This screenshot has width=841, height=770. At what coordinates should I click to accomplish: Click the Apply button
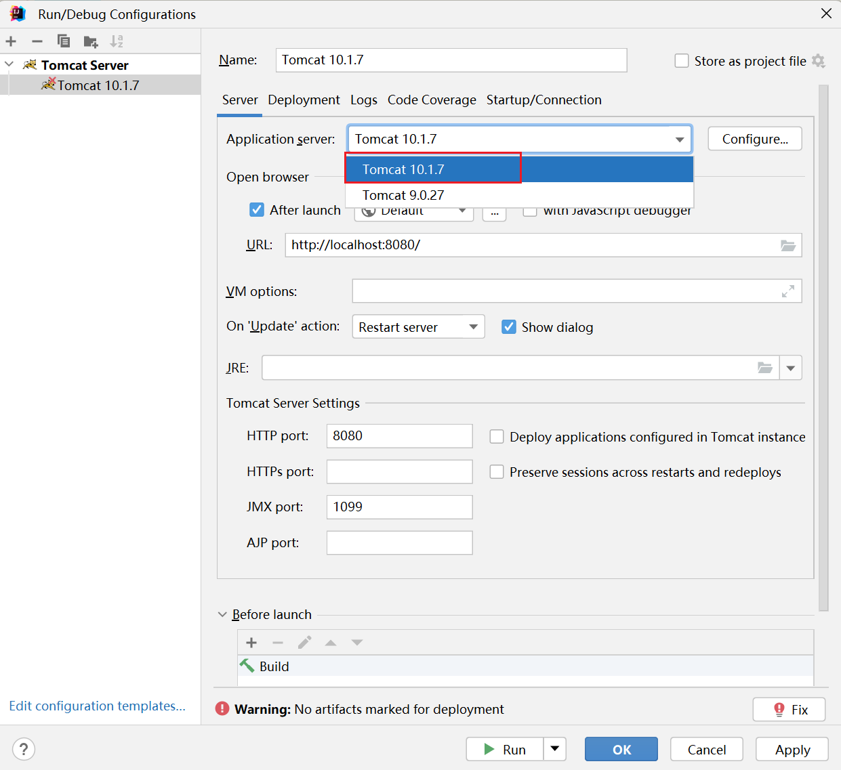click(x=792, y=749)
